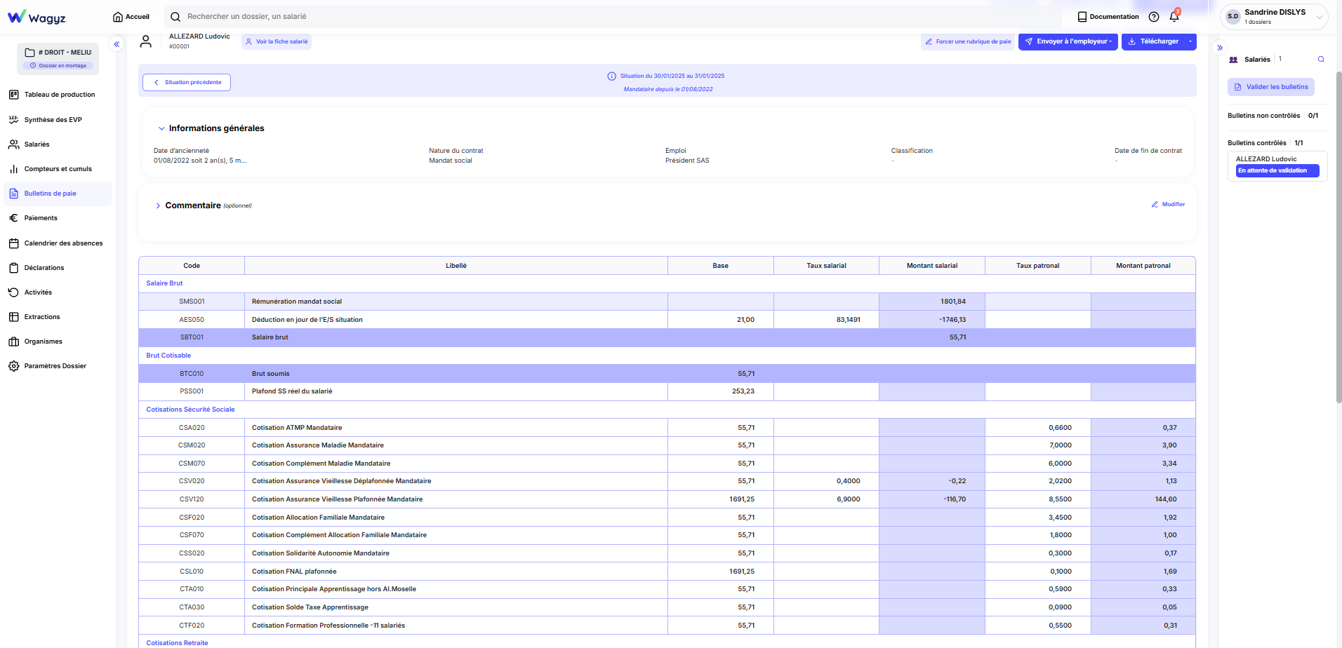Click the Wagyz logo
Screen dimensions: 1342x648
(36, 17)
